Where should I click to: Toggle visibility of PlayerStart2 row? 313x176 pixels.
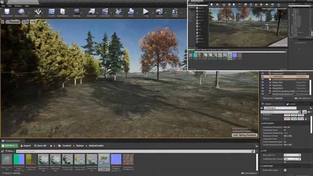click(263, 88)
